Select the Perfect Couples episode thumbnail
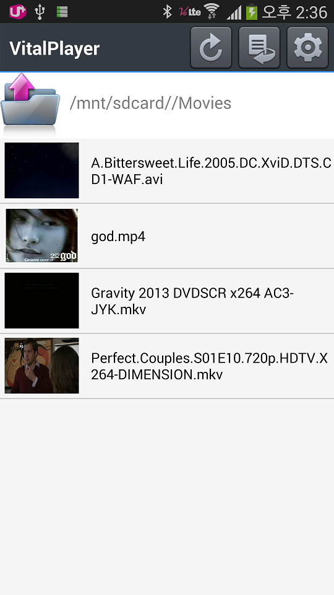The height and width of the screenshot is (595, 334). coord(41,366)
